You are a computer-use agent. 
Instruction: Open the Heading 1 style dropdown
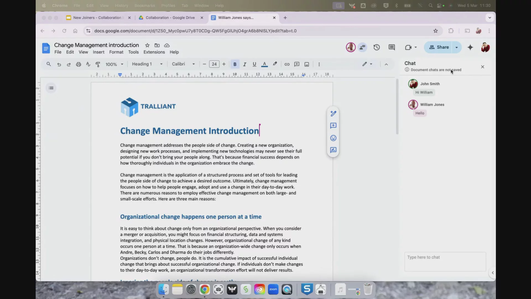pyautogui.click(x=147, y=64)
